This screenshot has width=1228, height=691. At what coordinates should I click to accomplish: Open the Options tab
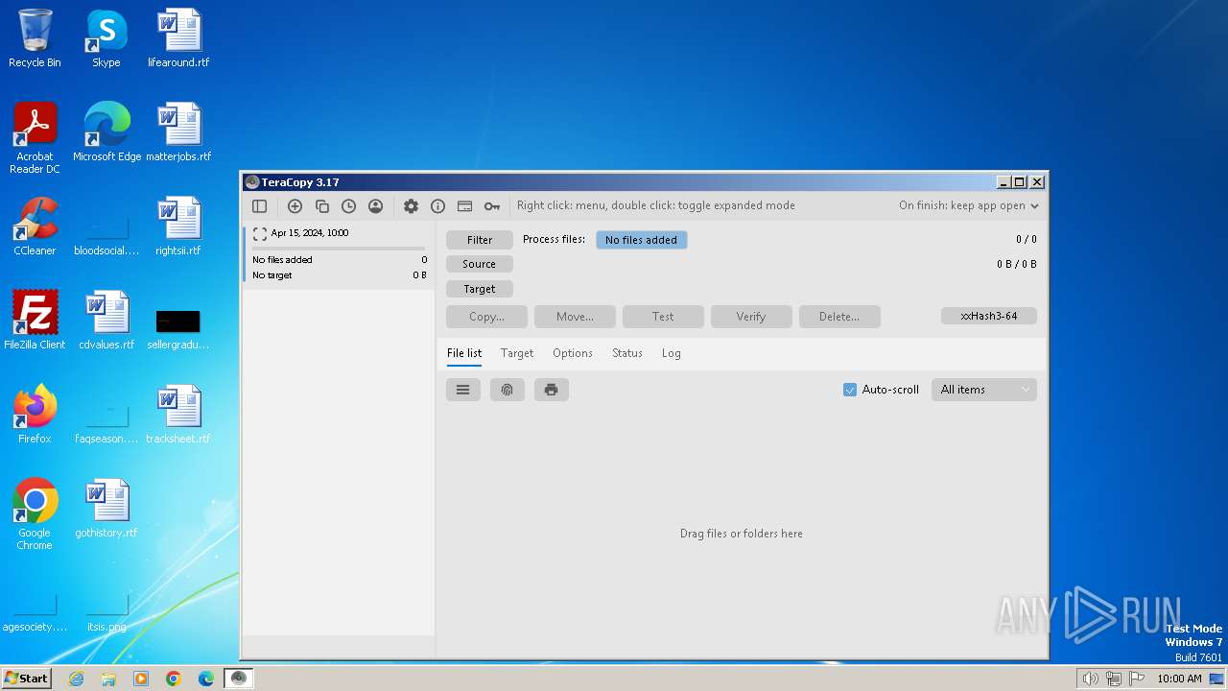pos(573,353)
